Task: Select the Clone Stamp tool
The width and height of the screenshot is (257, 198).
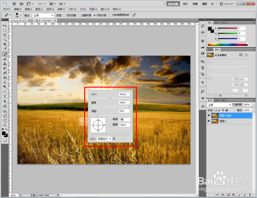Action: [5, 64]
